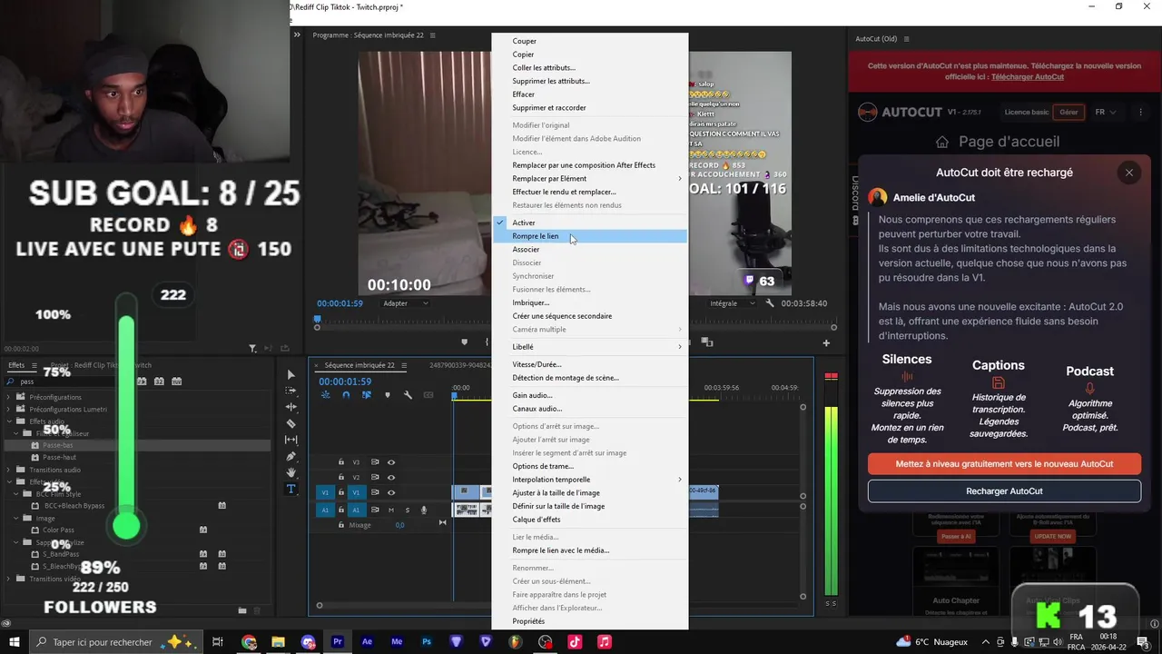Click the Effets search field containing pass
1162x654 pixels.
click(x=68, y=381)
